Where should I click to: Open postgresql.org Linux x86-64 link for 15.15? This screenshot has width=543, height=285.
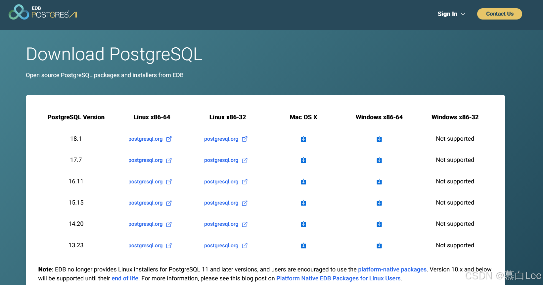tap(150, 203)
